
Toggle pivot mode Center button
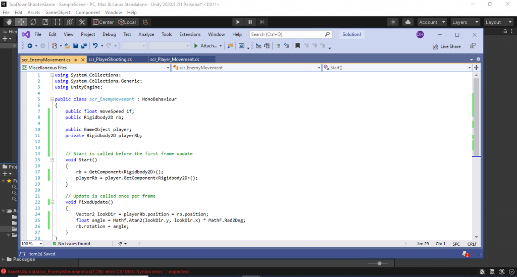pyautogui.click(x=103, y=22)
